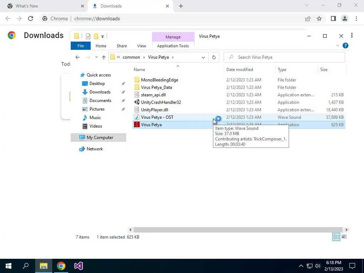Expand the chevron after Virus Petya breadcrumb
Viewport: 364px width, 273px height.
(173, 57)
